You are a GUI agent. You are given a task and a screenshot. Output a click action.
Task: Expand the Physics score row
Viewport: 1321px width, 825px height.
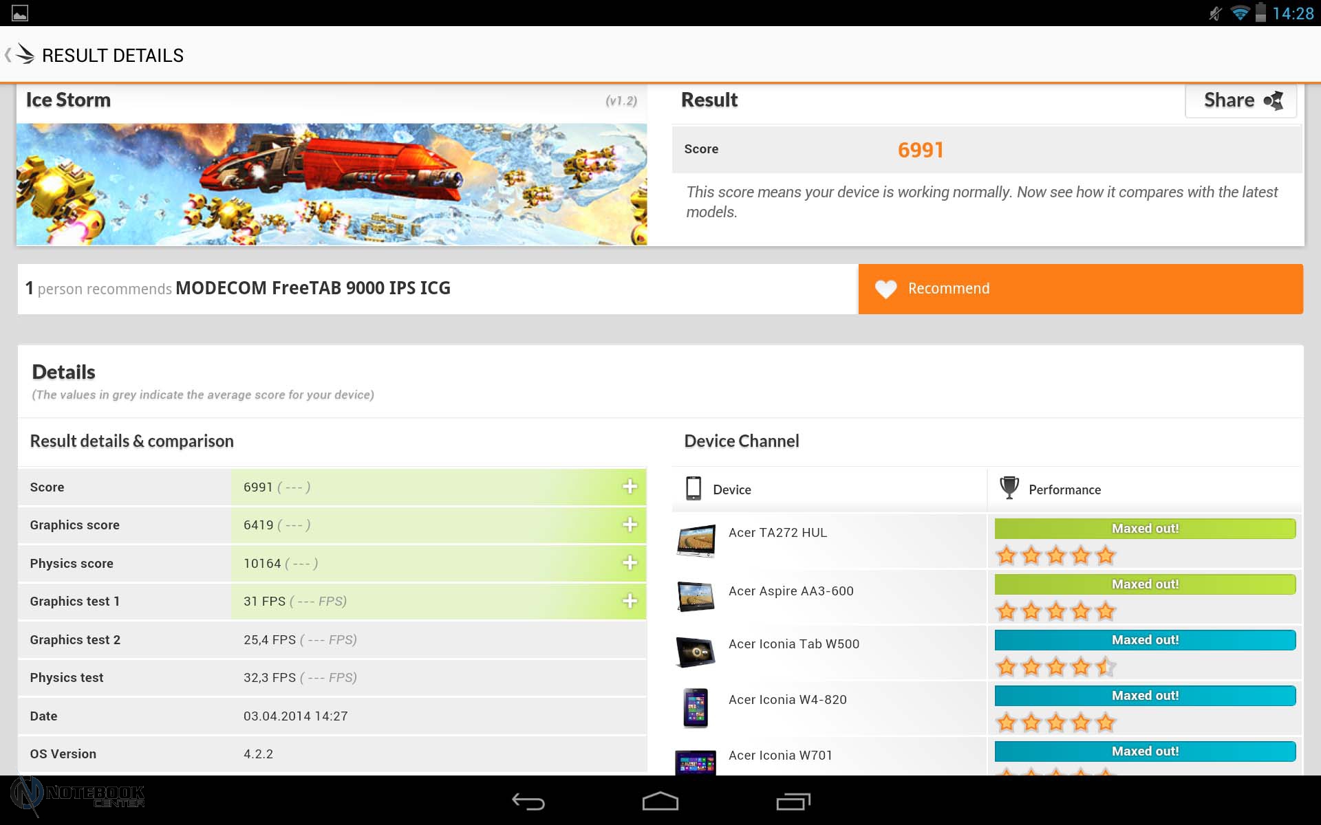[630, 563]
